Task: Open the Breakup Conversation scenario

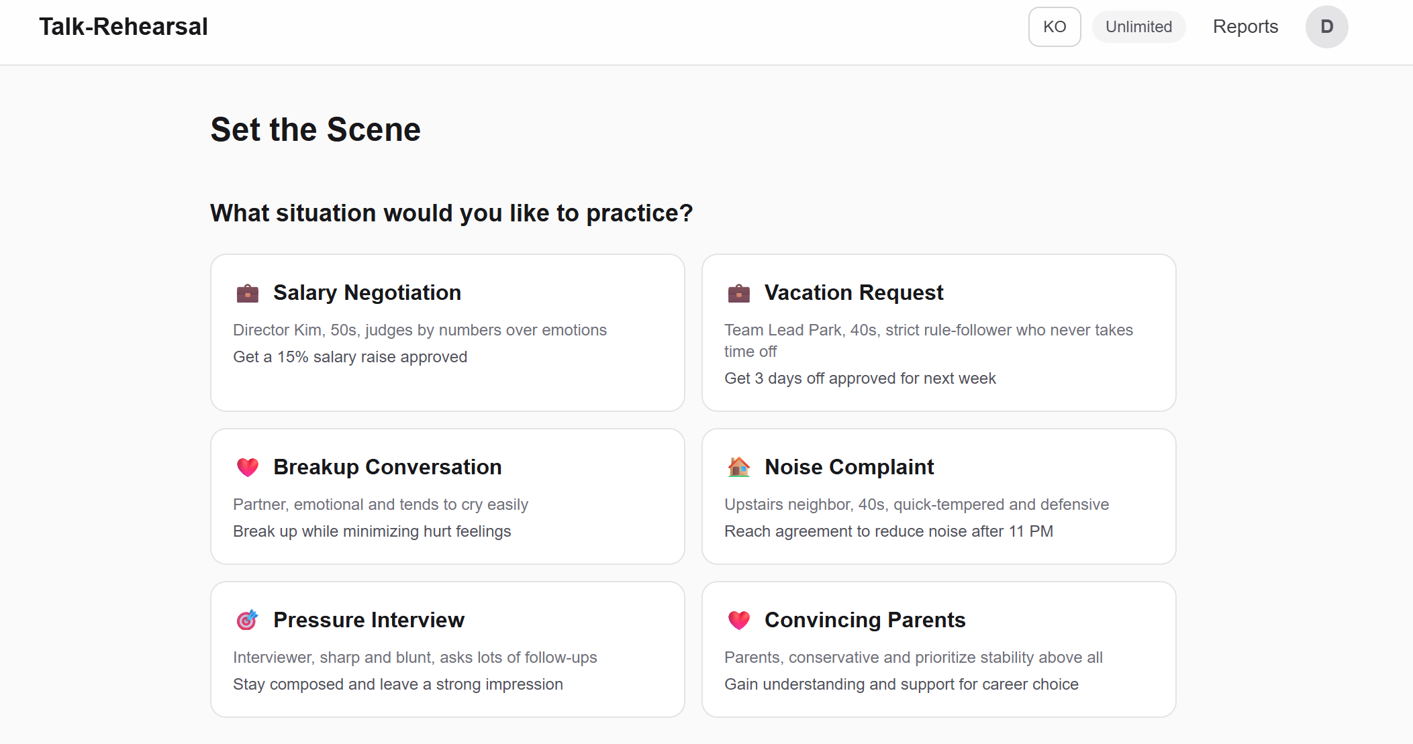Action: click(447, 496)
